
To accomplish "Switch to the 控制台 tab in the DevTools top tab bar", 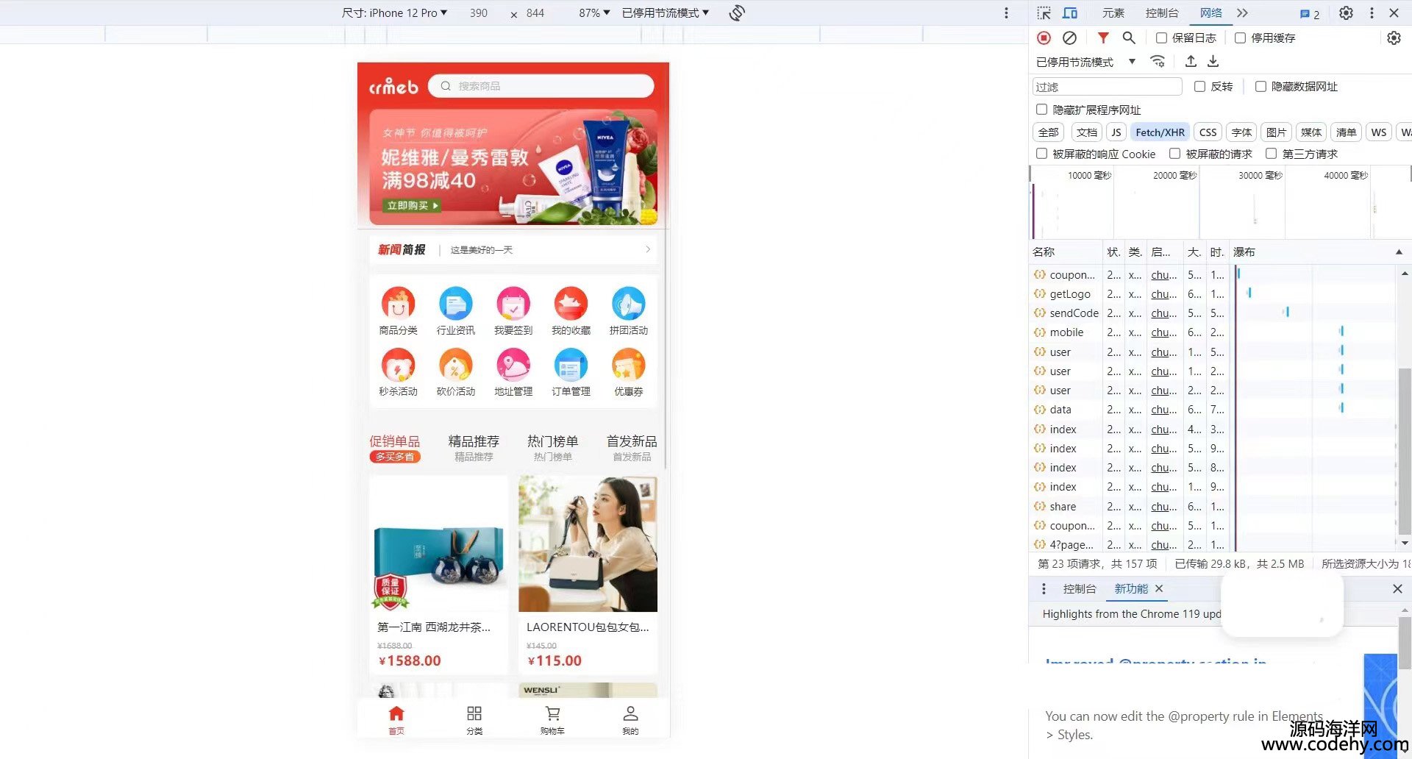I will 1162,13.
